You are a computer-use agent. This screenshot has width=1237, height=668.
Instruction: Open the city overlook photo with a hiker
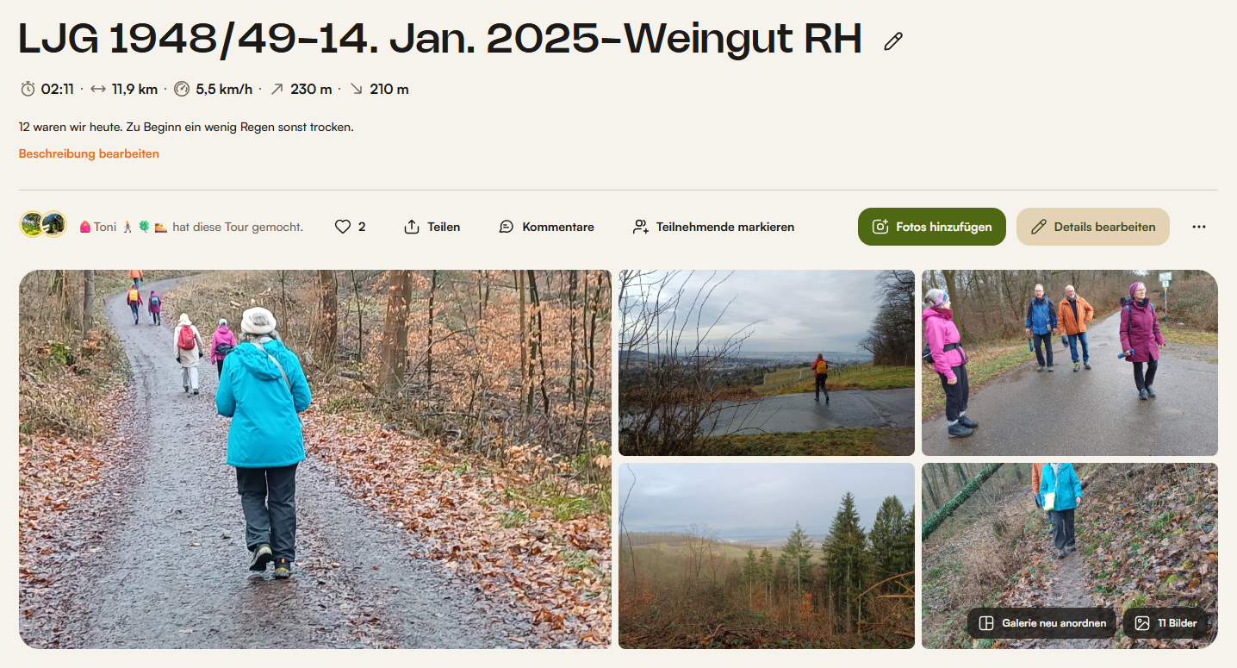coord(767,363)
